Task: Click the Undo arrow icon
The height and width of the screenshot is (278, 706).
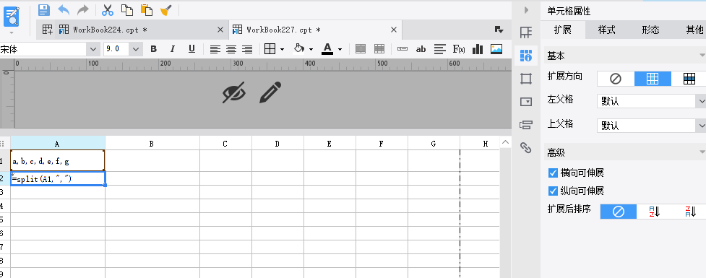Action: pyautogui.click(x=64, y=10)
